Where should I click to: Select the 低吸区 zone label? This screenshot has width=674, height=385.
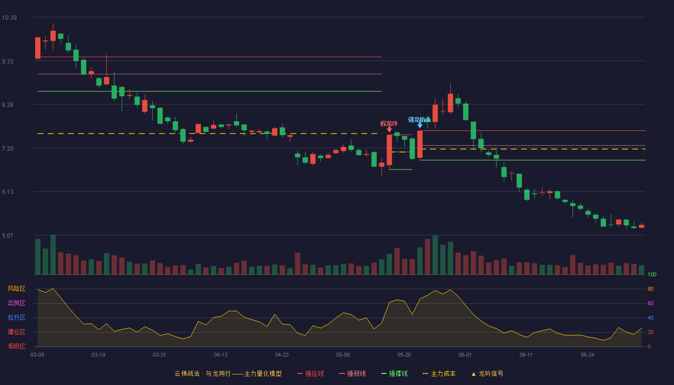(x=16, y=346)
